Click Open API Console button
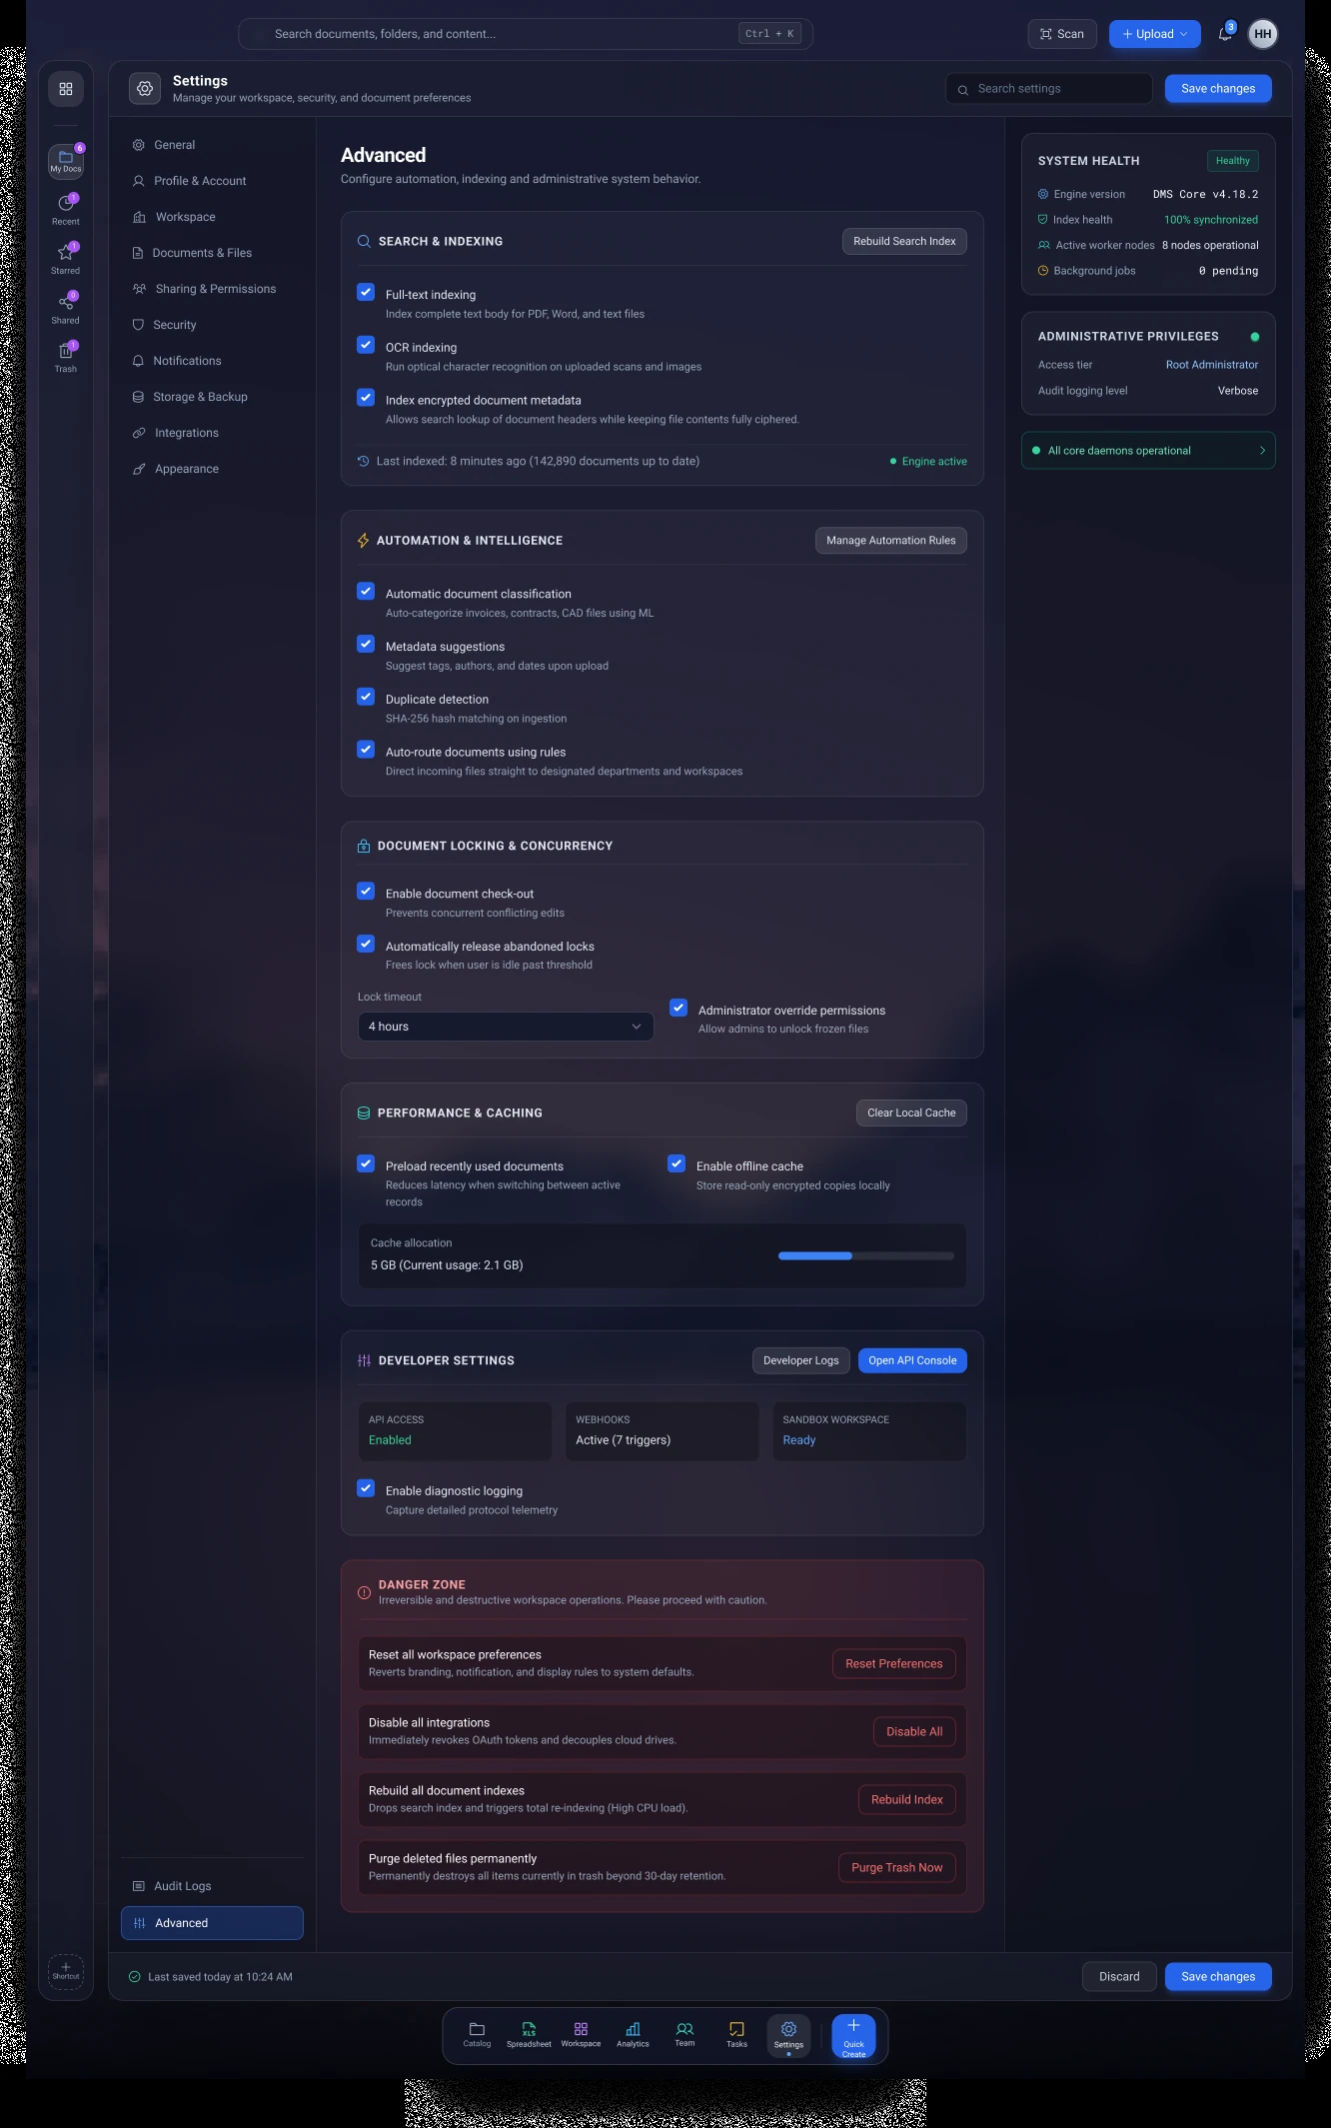1331x2128 pixels. (x=912, y=1360)
